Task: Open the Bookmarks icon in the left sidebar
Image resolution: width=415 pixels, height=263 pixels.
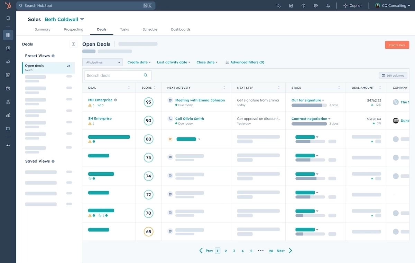Action: 8,18
